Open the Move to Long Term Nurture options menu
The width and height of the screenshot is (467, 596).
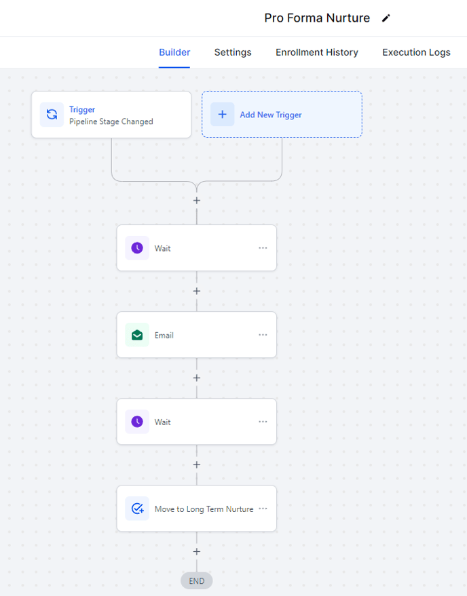pyautogui.click(x=263, y=509)
